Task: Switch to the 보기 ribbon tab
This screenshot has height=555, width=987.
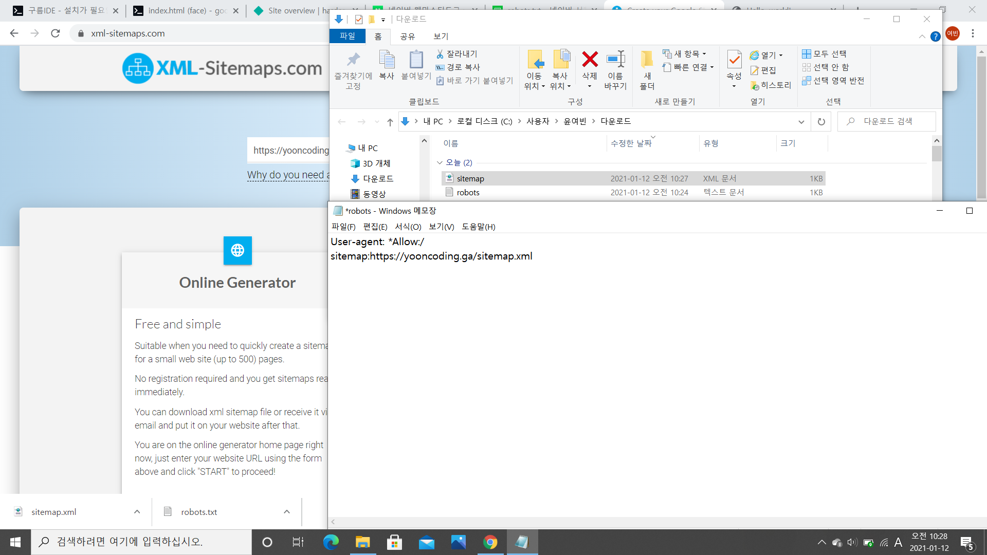Action: 441,36
